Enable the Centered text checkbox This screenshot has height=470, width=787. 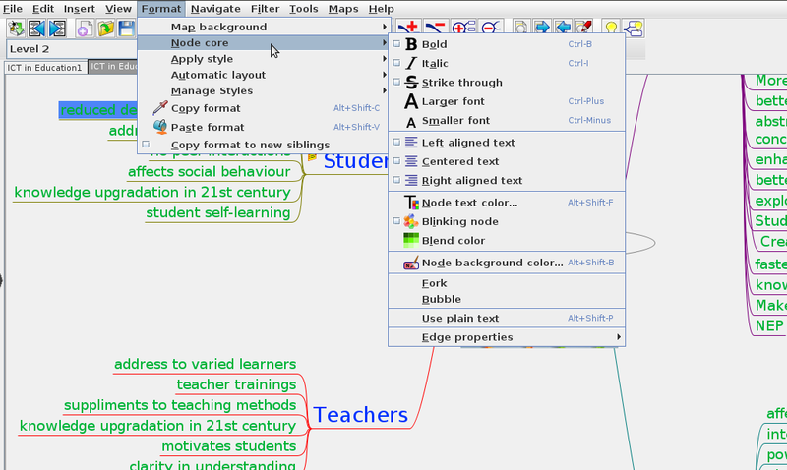[x=396, y=161]
